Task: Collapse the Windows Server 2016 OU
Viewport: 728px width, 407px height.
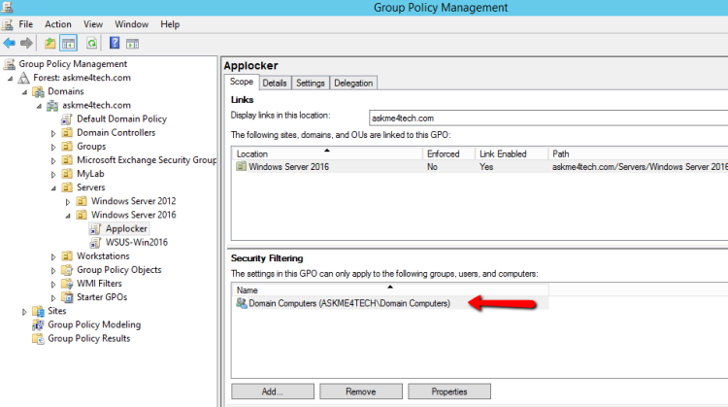Action: 68,215
